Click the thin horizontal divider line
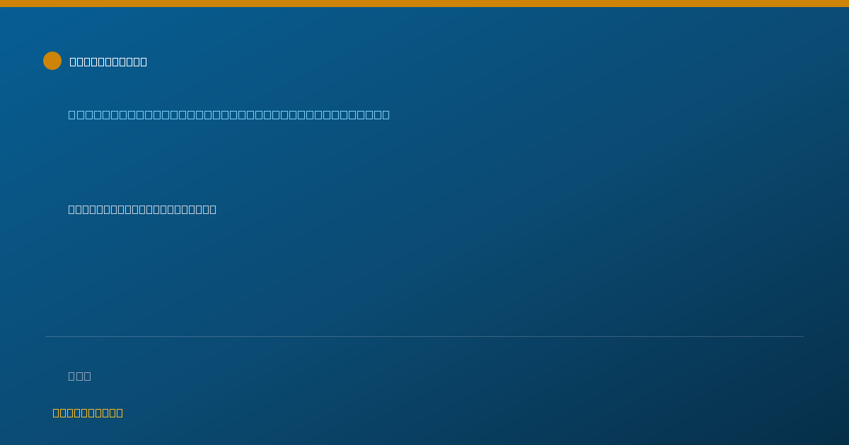Viewport: 849px width, 445px height. [x=424, y=336]
